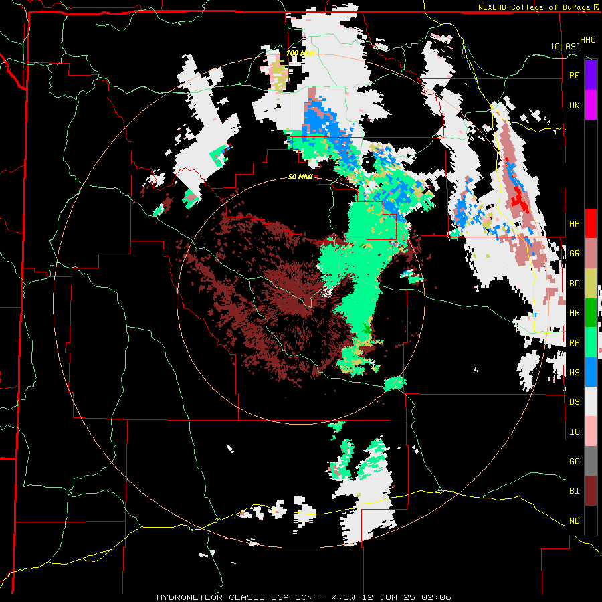
Task: Click the dark green HR heavy rain swatch
Action: click(x=591, y=312)
